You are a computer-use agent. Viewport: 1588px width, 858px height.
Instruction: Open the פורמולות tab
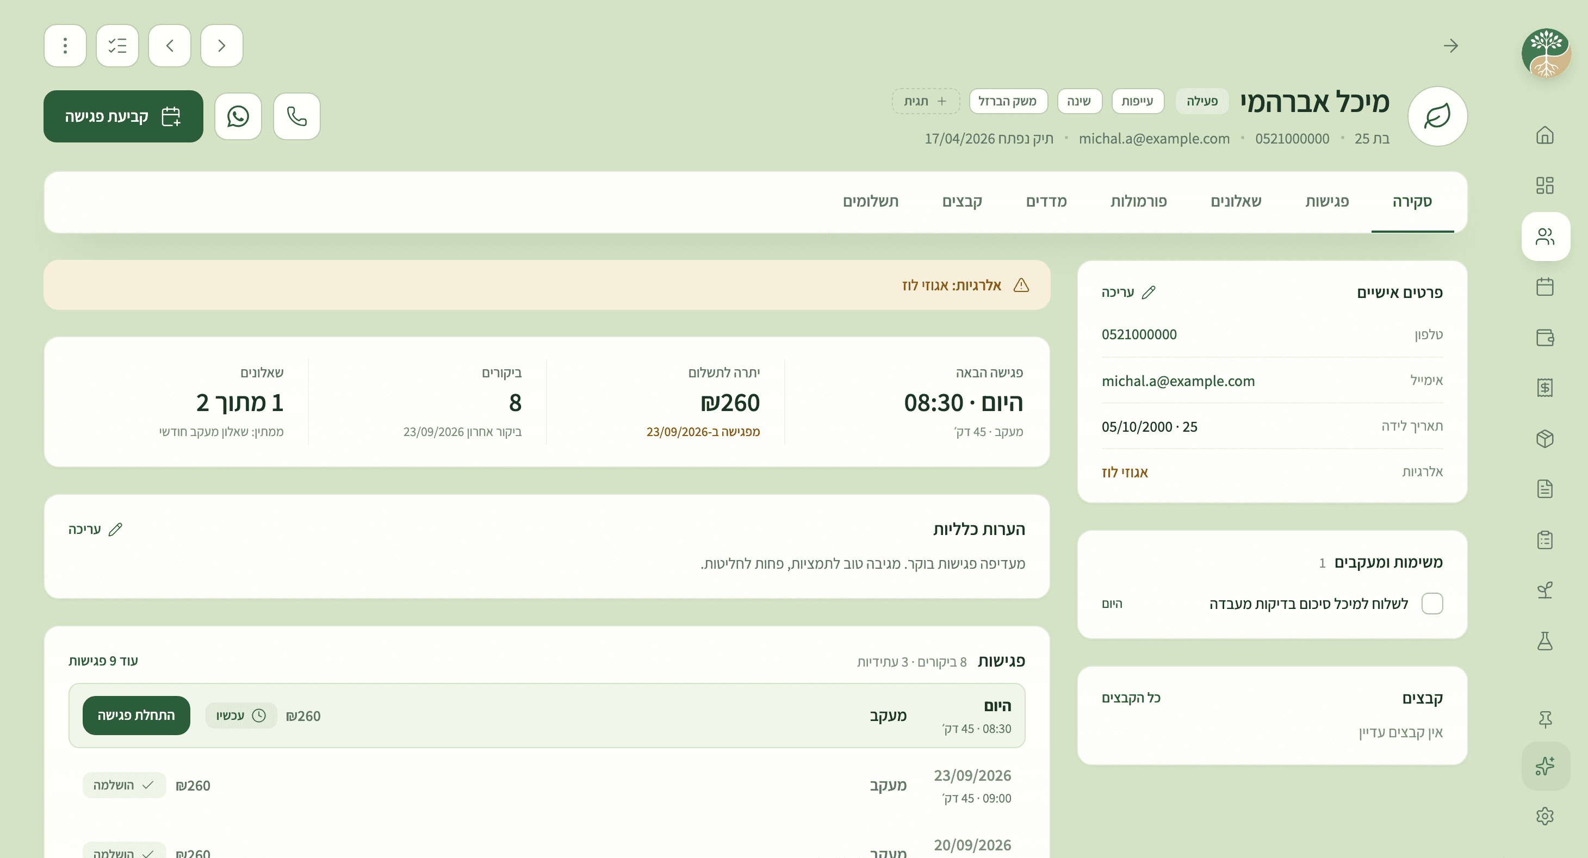click(x=1139, y=202)
